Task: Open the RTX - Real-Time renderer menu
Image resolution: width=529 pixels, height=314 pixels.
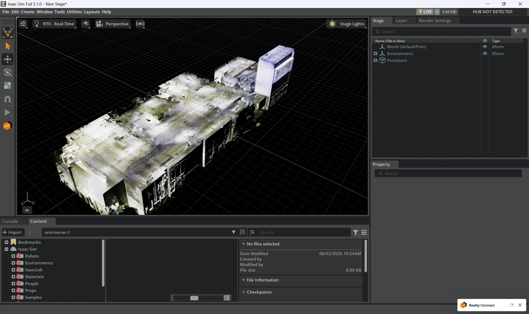Action: coord(54,24)
